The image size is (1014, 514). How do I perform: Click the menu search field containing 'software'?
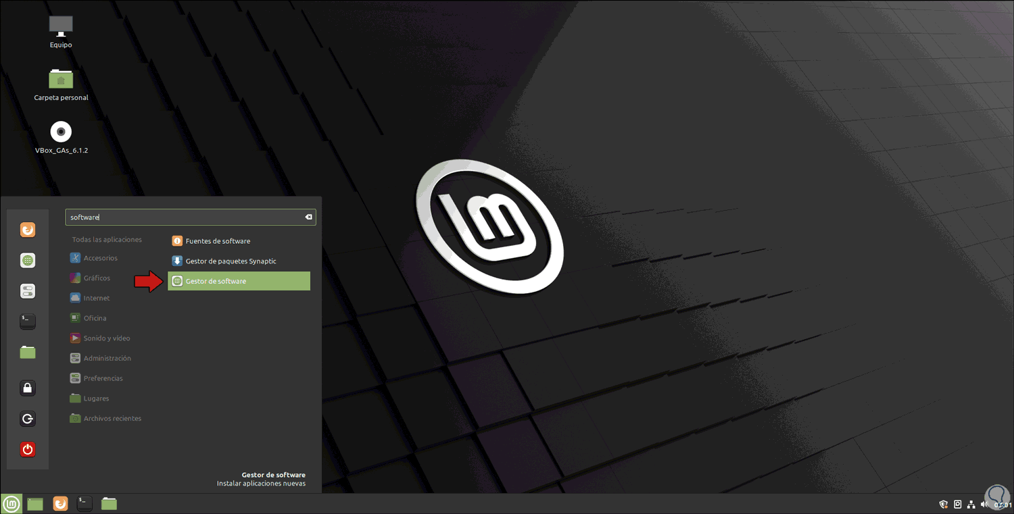191,217
